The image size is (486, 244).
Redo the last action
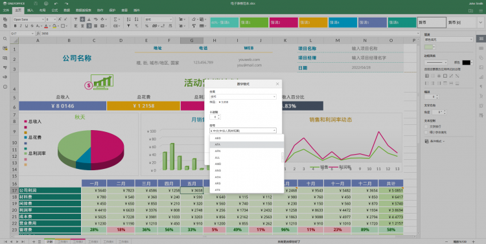(x=66, y=3)
